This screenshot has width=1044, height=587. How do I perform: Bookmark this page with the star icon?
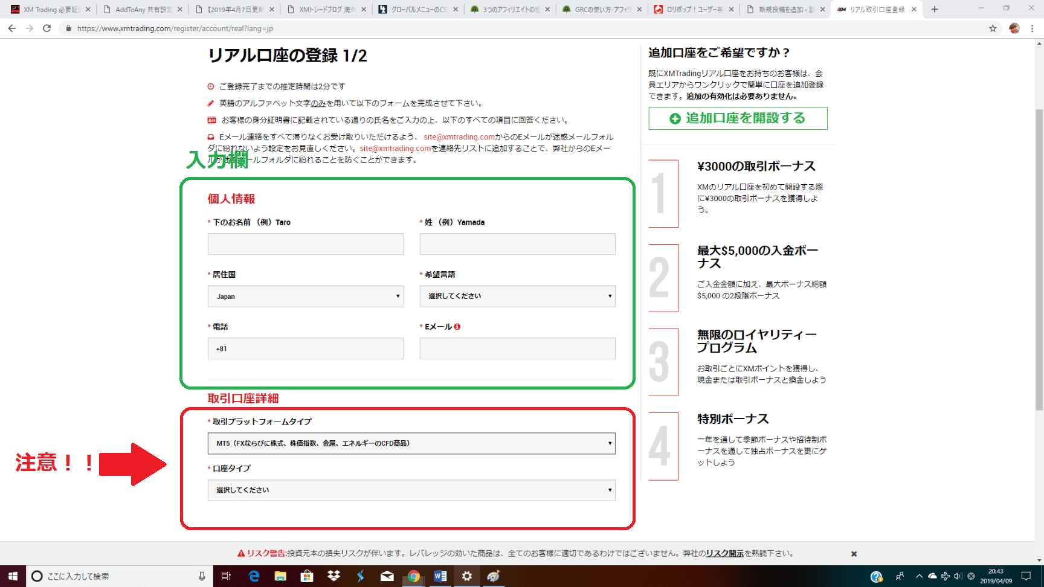pos(993,28)
